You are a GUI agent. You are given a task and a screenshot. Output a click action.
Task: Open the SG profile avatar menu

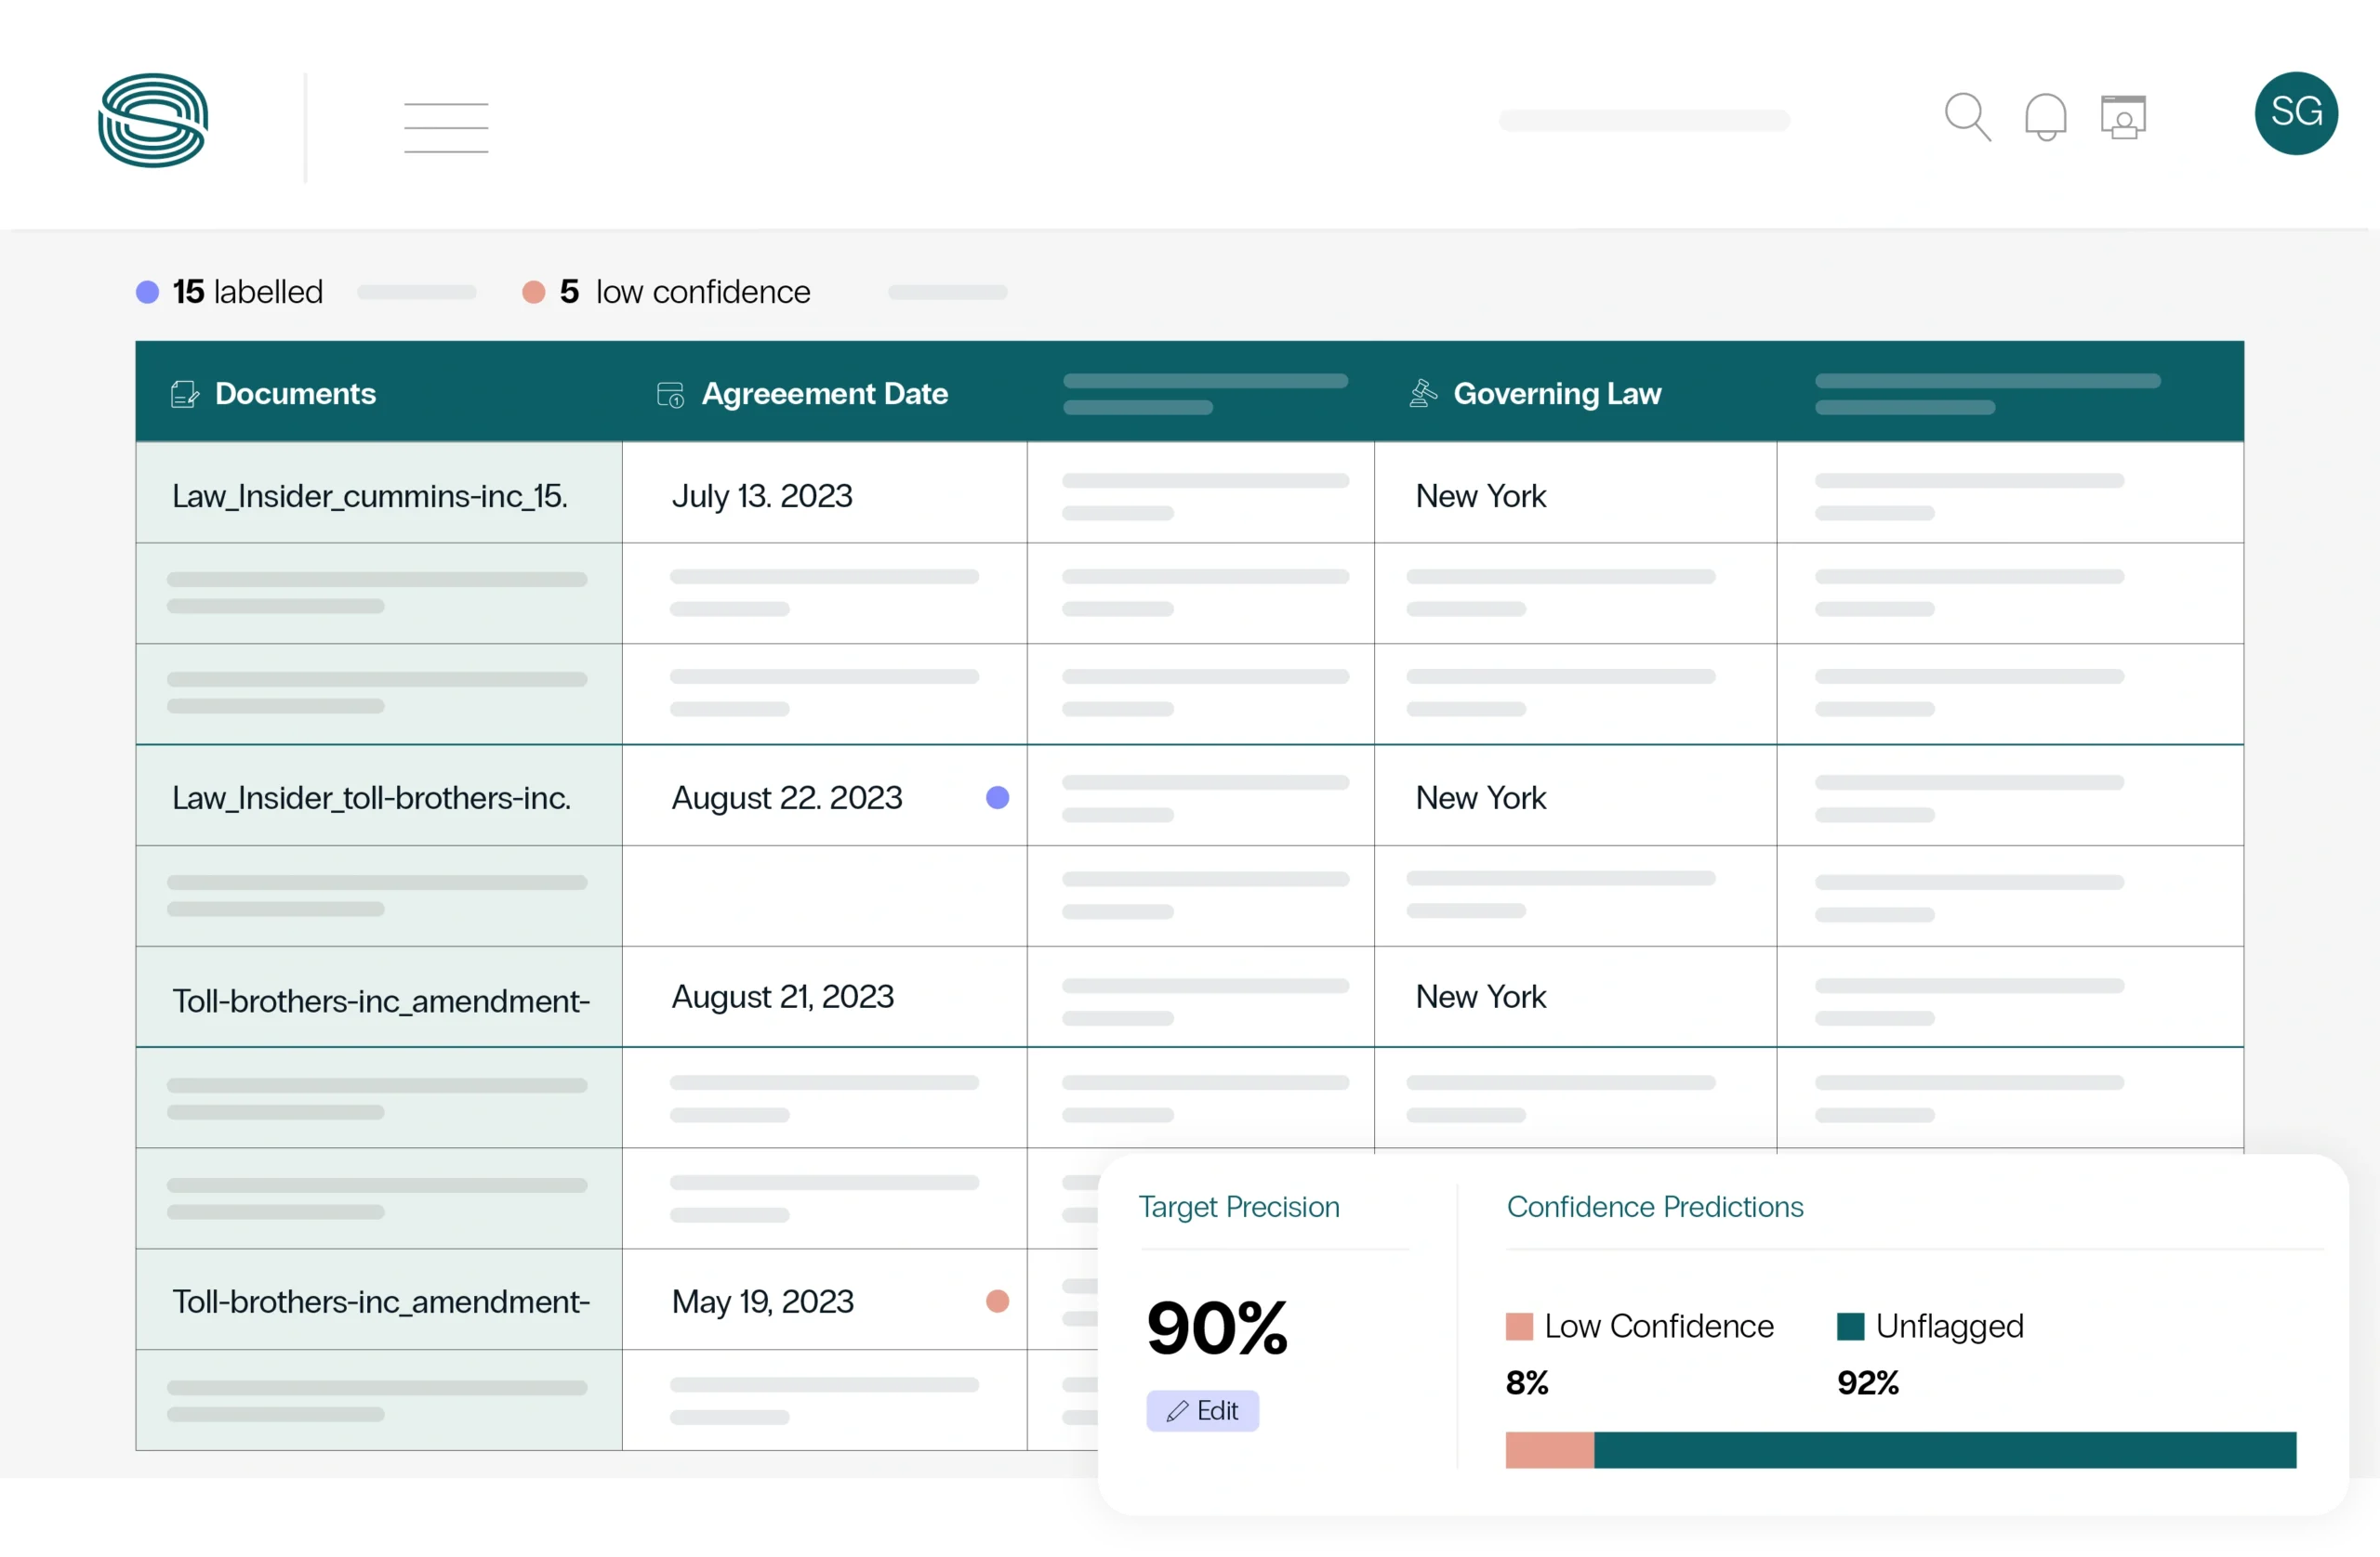point(2296,113)
